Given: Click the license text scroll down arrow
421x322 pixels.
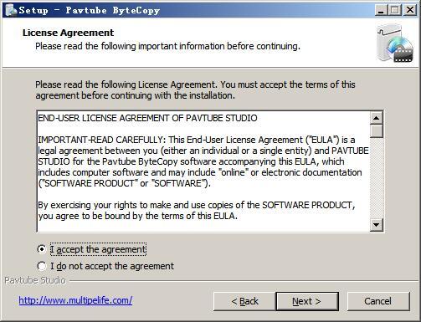Looking at the screenshot, I should pyautogui.click(x=377, y=225).
